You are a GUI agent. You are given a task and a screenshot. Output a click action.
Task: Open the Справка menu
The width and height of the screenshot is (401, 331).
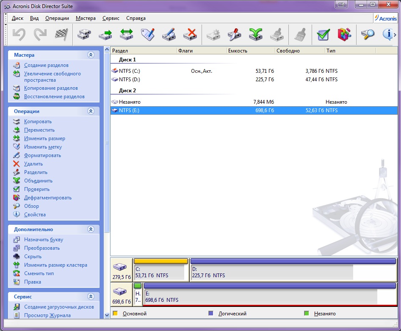(136, 18)
